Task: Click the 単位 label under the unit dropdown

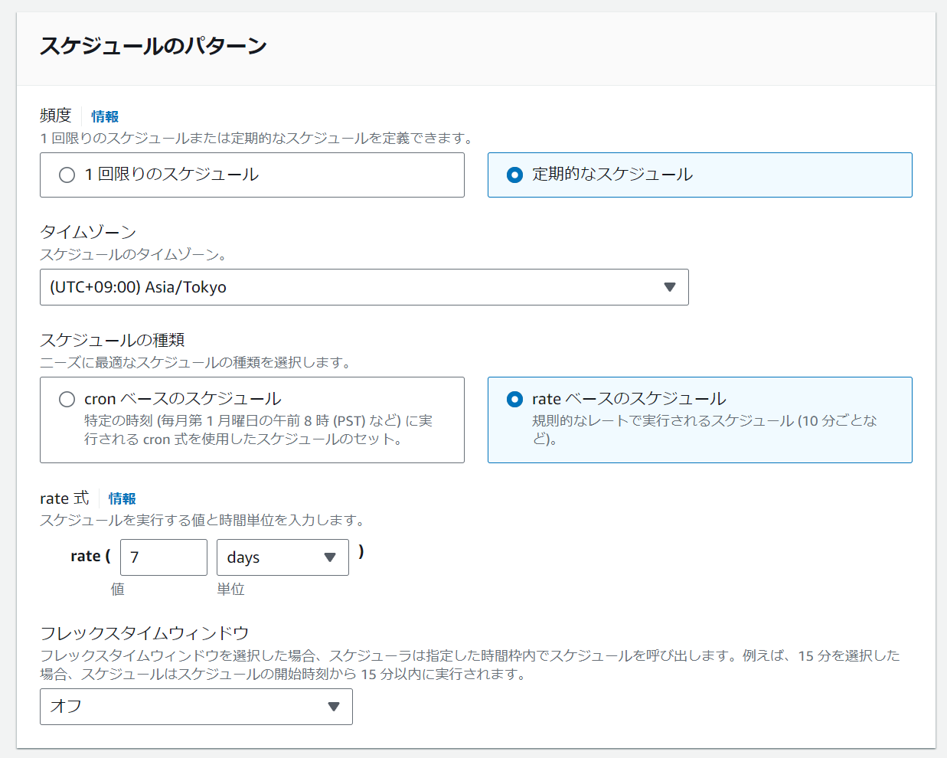Action: pos(230,590)
